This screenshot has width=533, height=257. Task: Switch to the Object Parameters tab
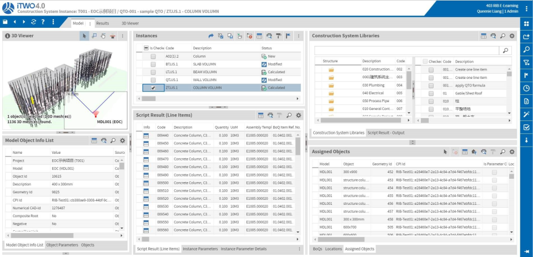pos(62,245)
